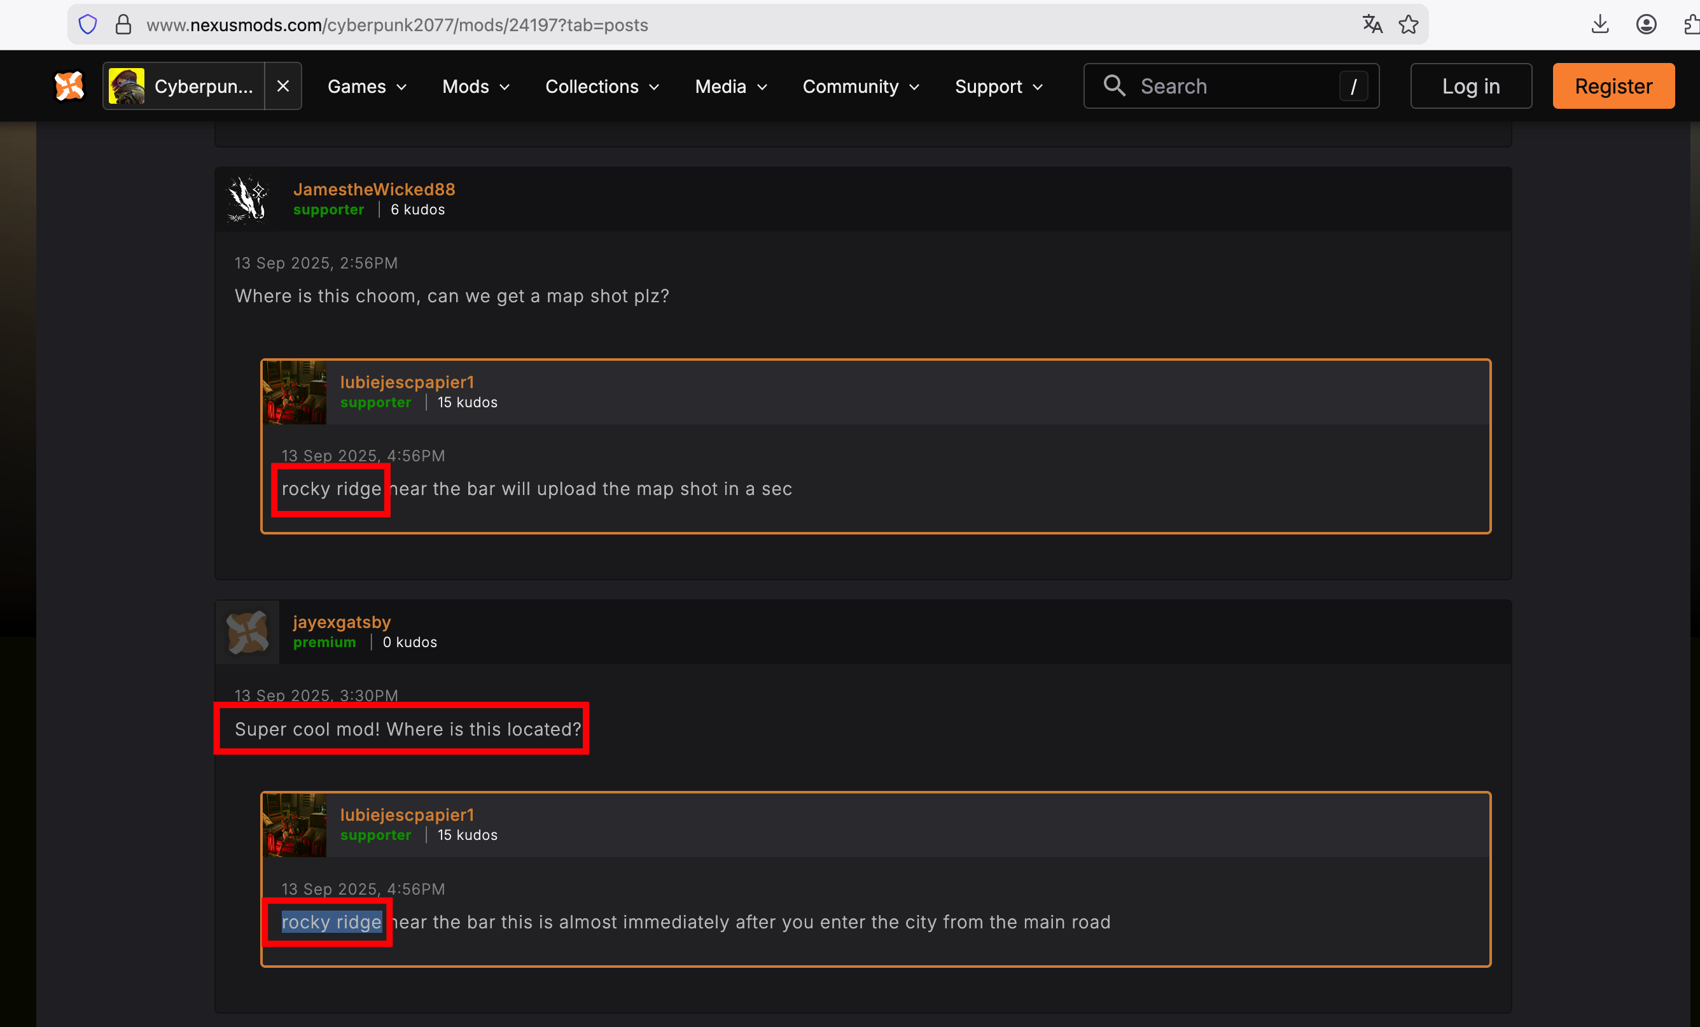Viewport: 1700px width, 1027px height.
Task: Click the orange Register button
Action: 1613,87
